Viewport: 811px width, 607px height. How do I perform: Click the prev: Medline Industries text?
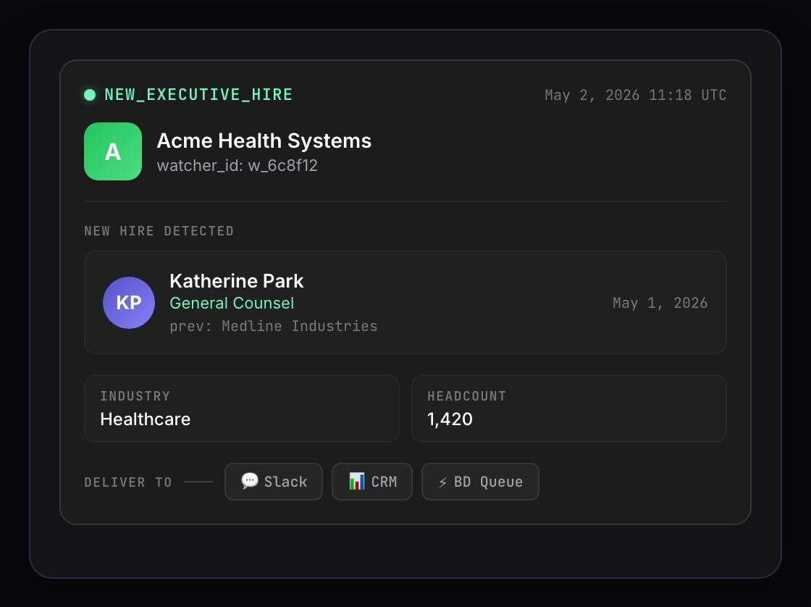[274, 326]
